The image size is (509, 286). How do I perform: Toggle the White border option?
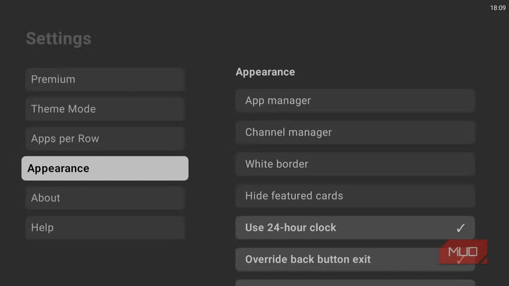point(355,164)
